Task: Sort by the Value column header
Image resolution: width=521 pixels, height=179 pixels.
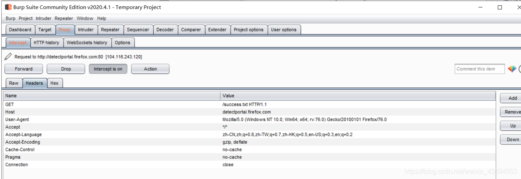Action: pyautogui.click(x=358, y=96)
